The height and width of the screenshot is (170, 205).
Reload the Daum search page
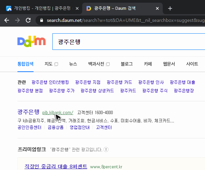[28, 20]
